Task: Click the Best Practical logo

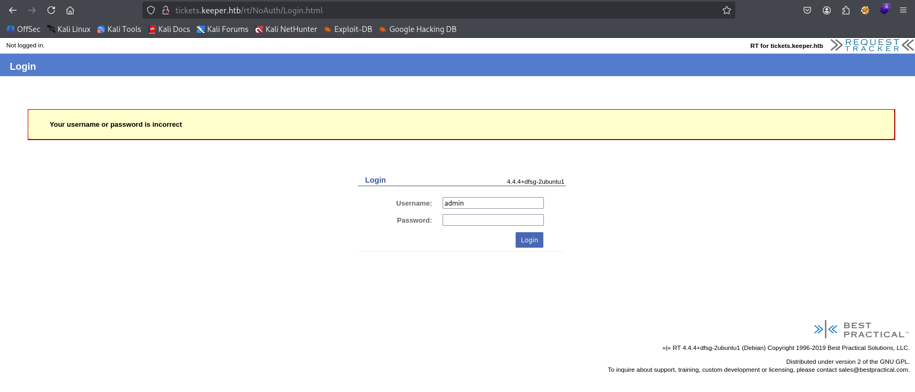Action: tap(861, 330)
